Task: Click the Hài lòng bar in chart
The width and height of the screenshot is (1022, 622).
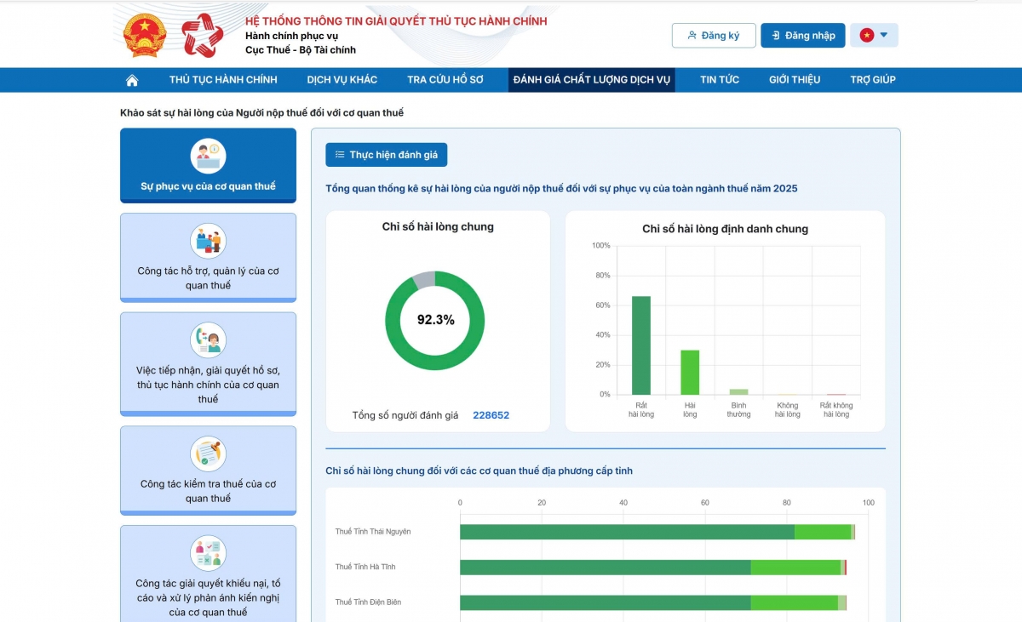Action: point(690,373)
